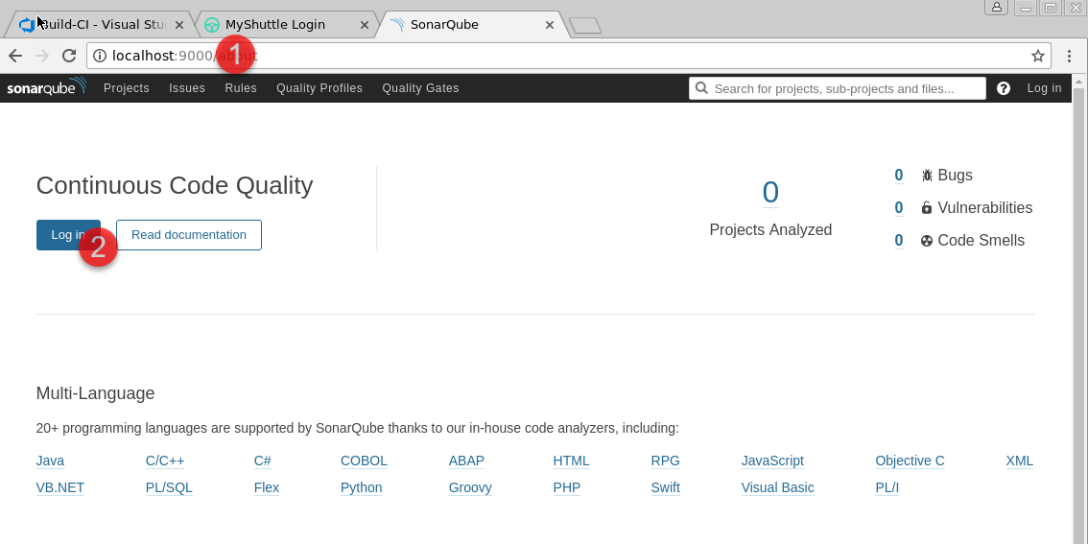Open a new browser tab
This screenshot has width=1088, height=544.
[x=585, y=26]
